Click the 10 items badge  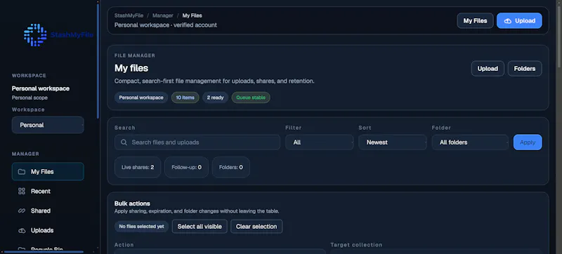[x=185, y=98]
